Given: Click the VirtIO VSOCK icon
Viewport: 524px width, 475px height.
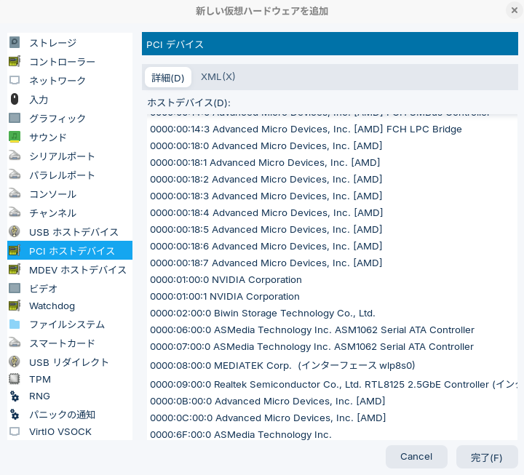Looking at the screenshot, I should (15, 431).
